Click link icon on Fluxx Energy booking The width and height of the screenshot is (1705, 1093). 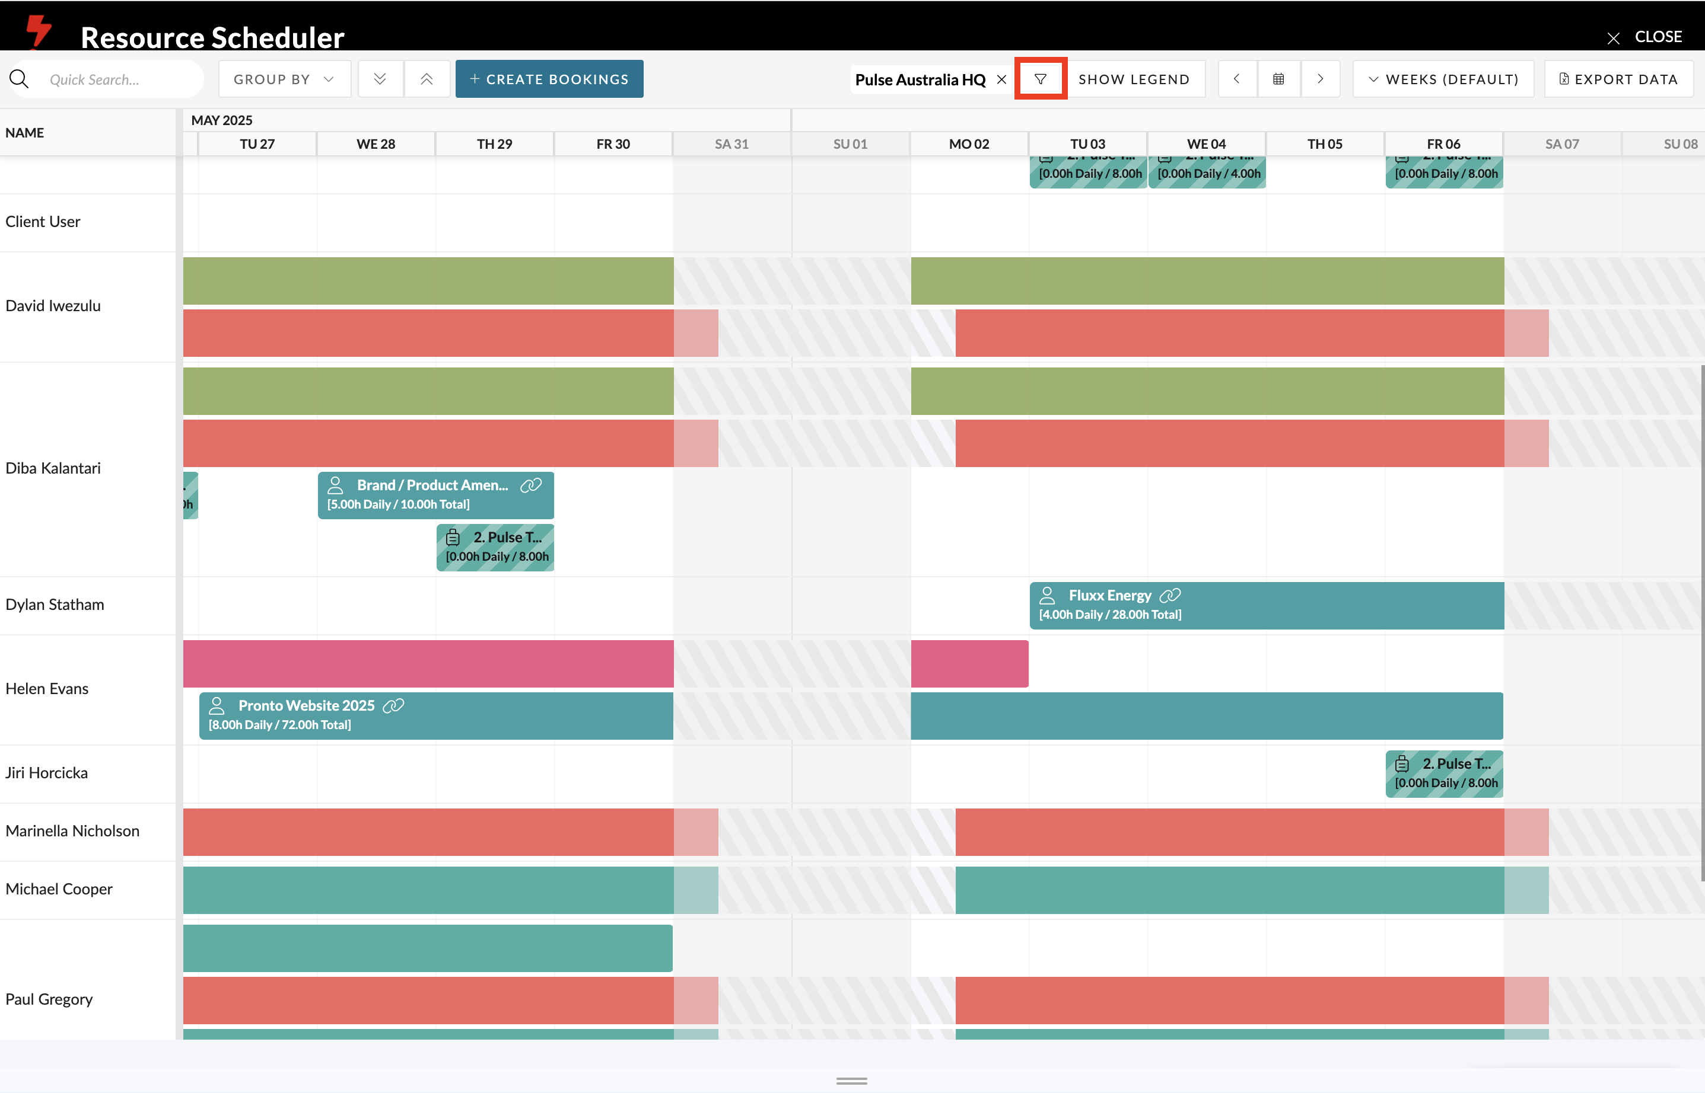point(1170,595)
